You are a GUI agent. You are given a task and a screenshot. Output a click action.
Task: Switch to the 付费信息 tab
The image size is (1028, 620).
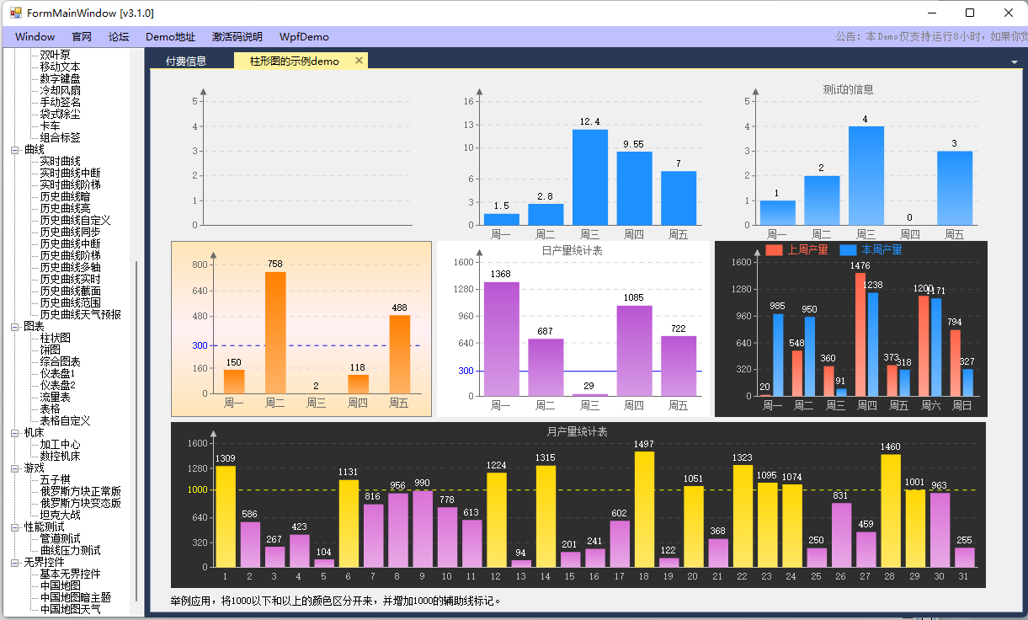(186, 61)
